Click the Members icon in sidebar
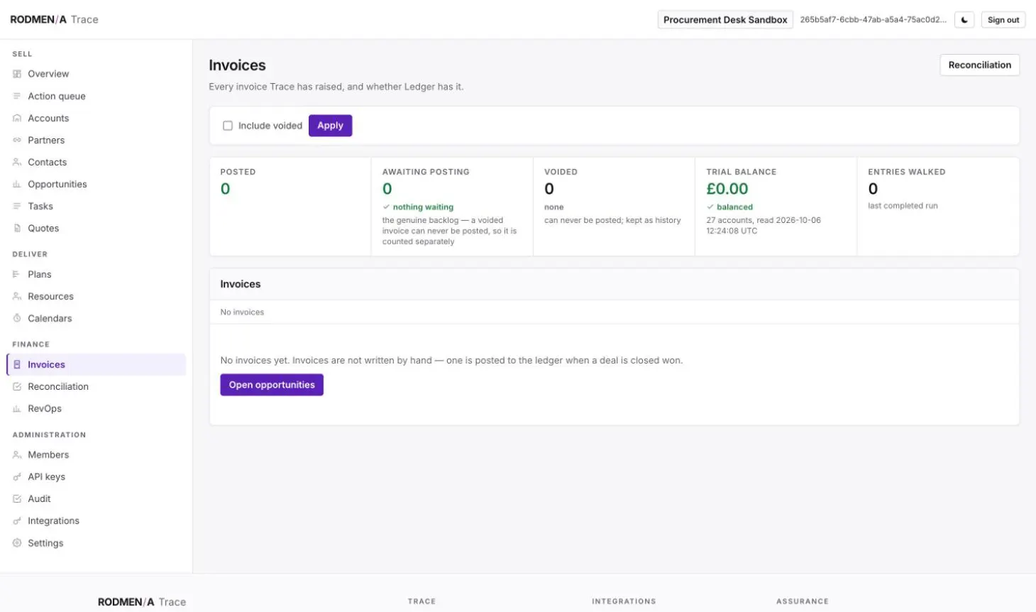The height and width of the screenshot is (612, 1036). [17, 454]
